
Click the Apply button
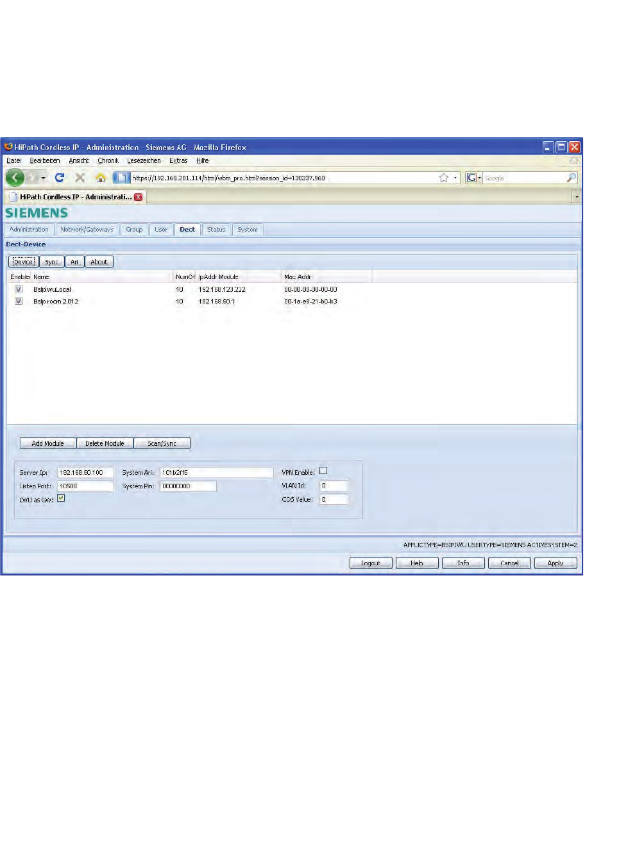[555, 563]
